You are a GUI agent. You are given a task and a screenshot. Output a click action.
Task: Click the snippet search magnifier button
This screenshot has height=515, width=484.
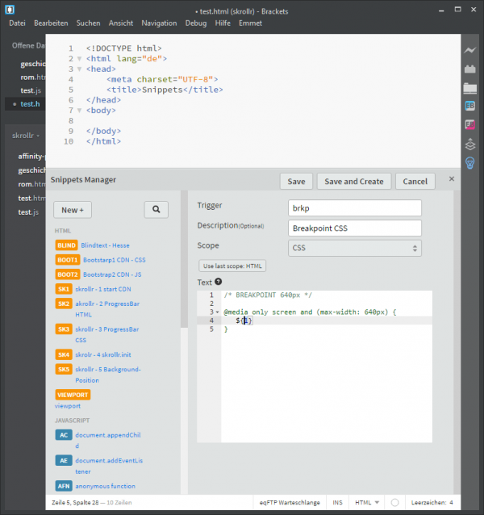click(156, 209)
